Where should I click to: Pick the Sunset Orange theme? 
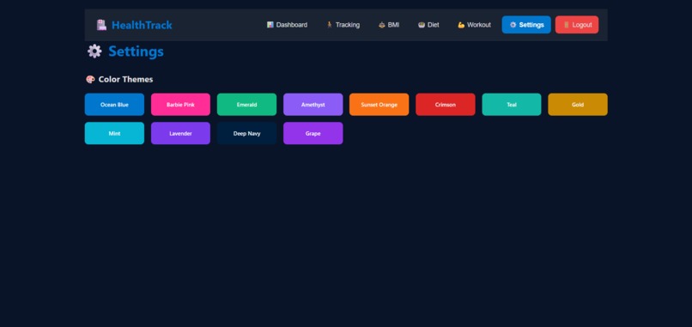click(379, 105)
